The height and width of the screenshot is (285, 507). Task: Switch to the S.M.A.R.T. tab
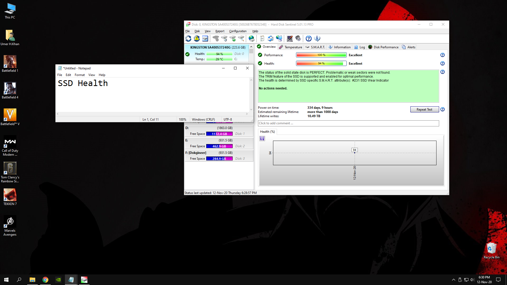[x=315, y=47]
